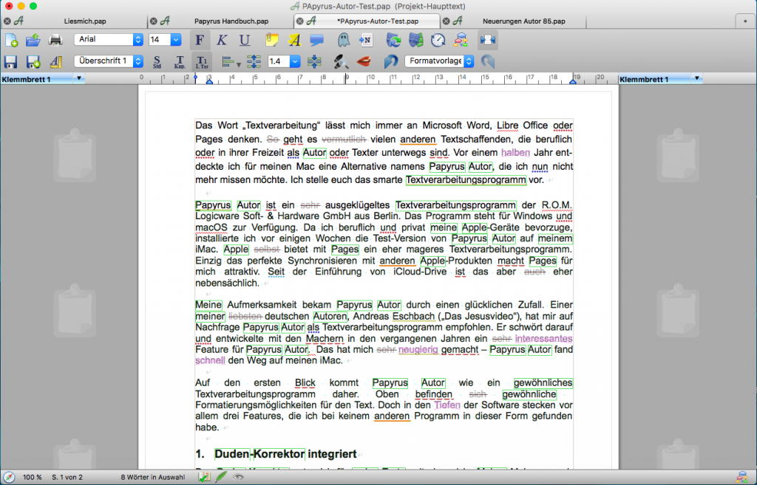This screenshot has height=485, width=757.
Task: Toggle underline formatting with the U button
Action: [244, 40]
